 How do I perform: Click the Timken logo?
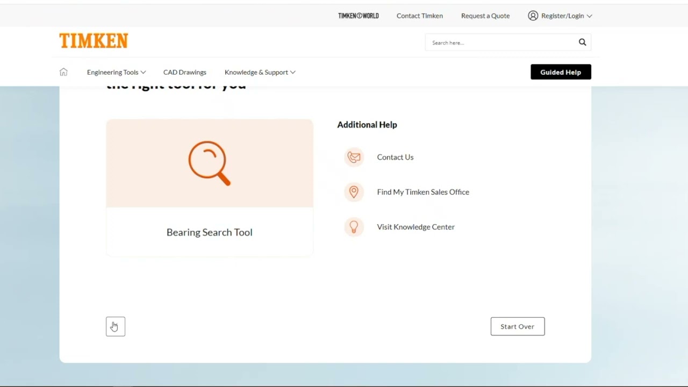94,41
